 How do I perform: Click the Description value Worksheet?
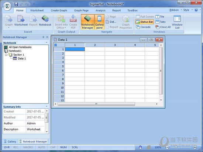(35, 129)
